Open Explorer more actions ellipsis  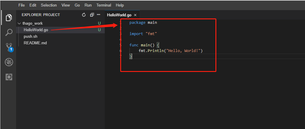[98, 15]
